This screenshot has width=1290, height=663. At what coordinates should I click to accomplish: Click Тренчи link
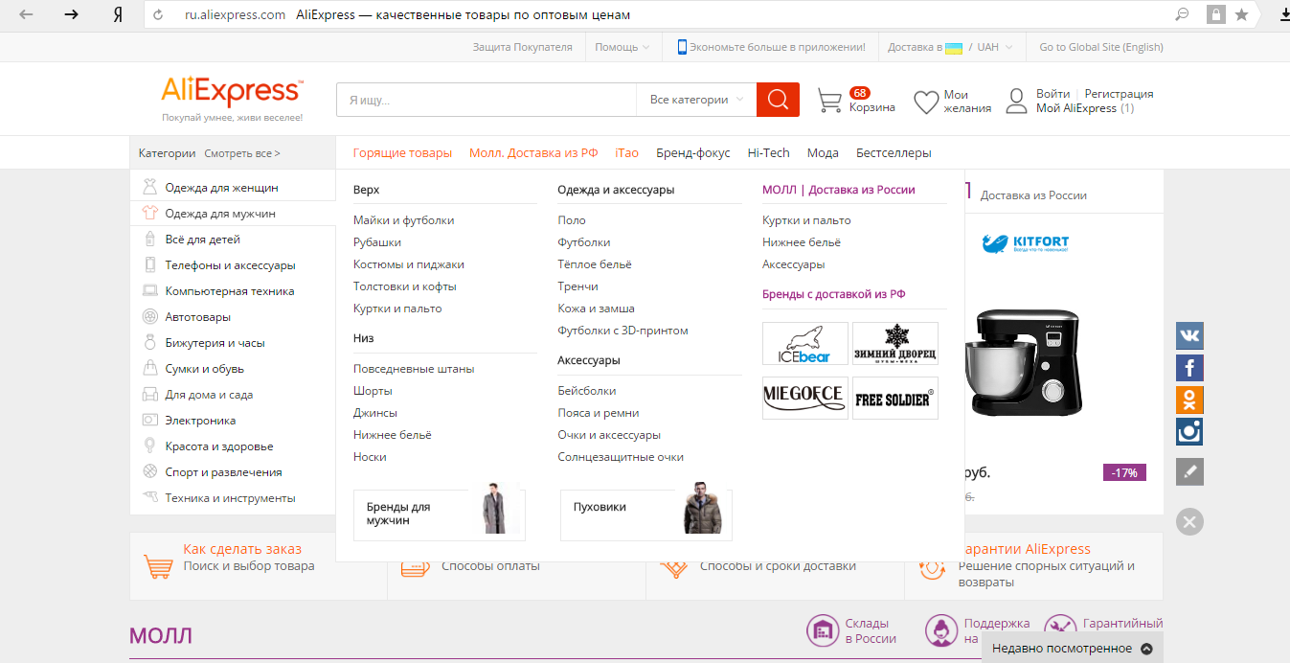[x=578, y=286]
